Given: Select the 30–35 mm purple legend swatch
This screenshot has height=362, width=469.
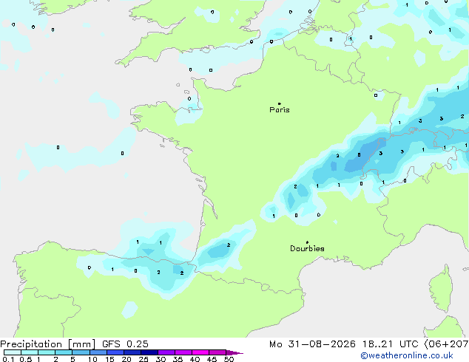Looking at the screenshot, I should point(166,352).
